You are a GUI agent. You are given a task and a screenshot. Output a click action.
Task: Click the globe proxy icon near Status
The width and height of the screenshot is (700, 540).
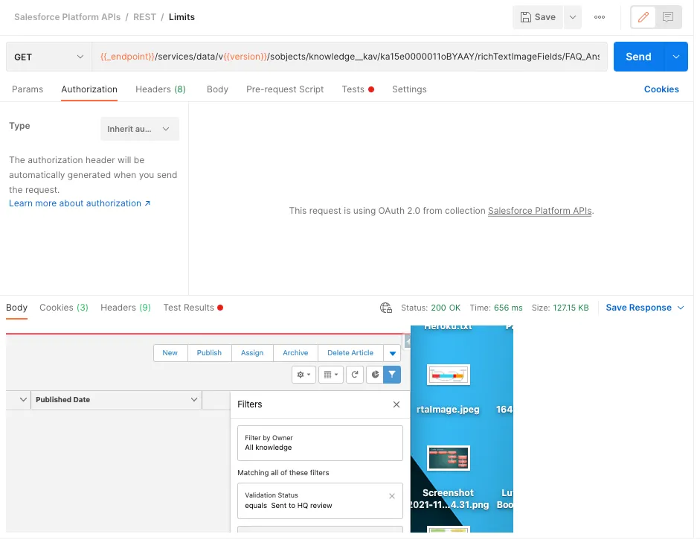[x=385, y=307]
